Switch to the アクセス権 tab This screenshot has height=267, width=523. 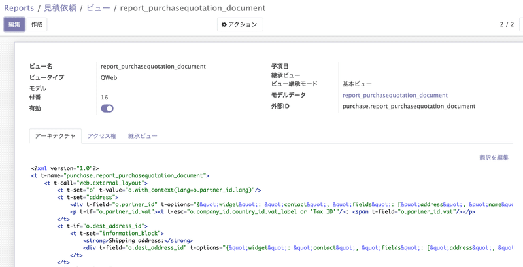(x=102, y=136)
